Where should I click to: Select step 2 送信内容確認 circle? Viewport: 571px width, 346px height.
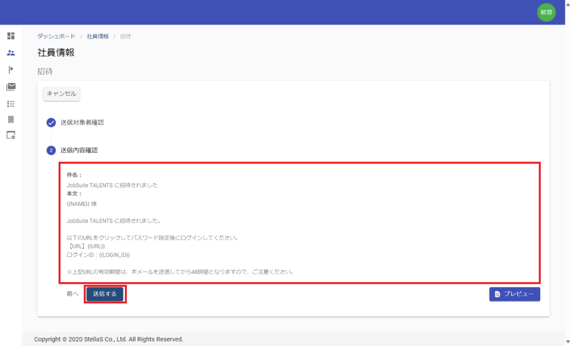click(51, 150)
